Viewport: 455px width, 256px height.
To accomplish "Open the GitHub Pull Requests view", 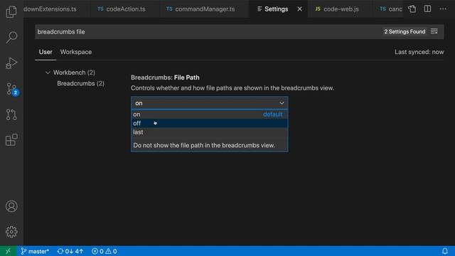I will coord(11,114).
